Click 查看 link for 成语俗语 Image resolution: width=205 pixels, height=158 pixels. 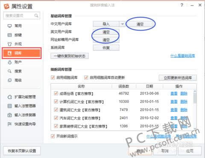174,94
